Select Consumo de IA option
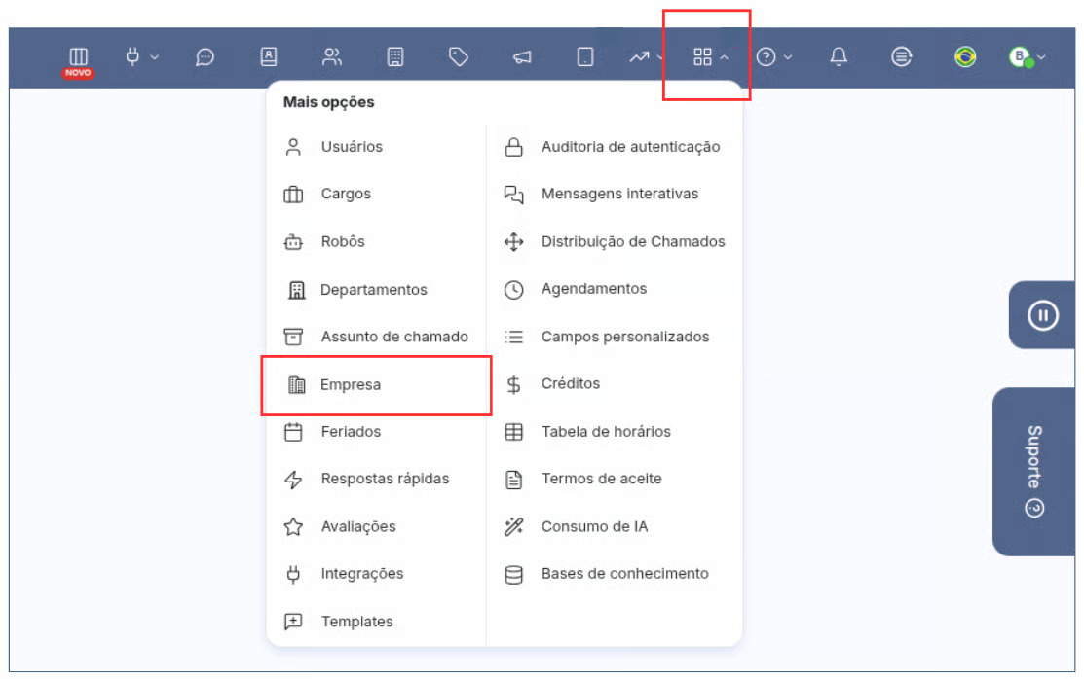Screen dimensions: 1084x679 coord(594,526)
